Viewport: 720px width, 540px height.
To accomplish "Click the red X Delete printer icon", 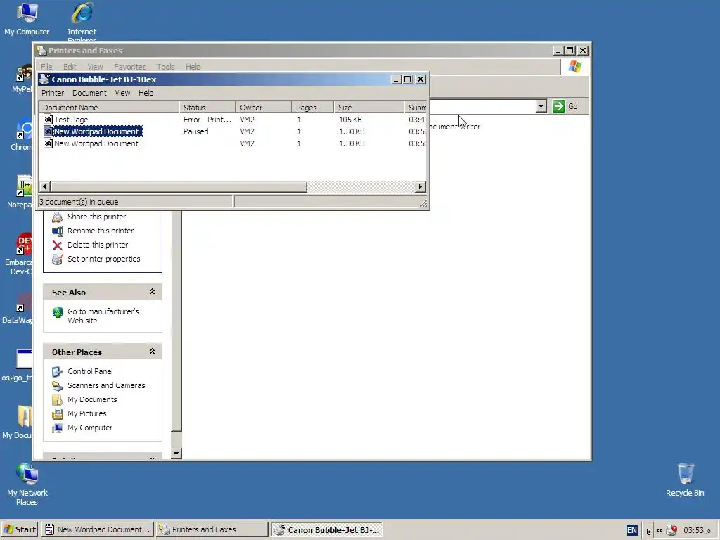I will 57,245.
